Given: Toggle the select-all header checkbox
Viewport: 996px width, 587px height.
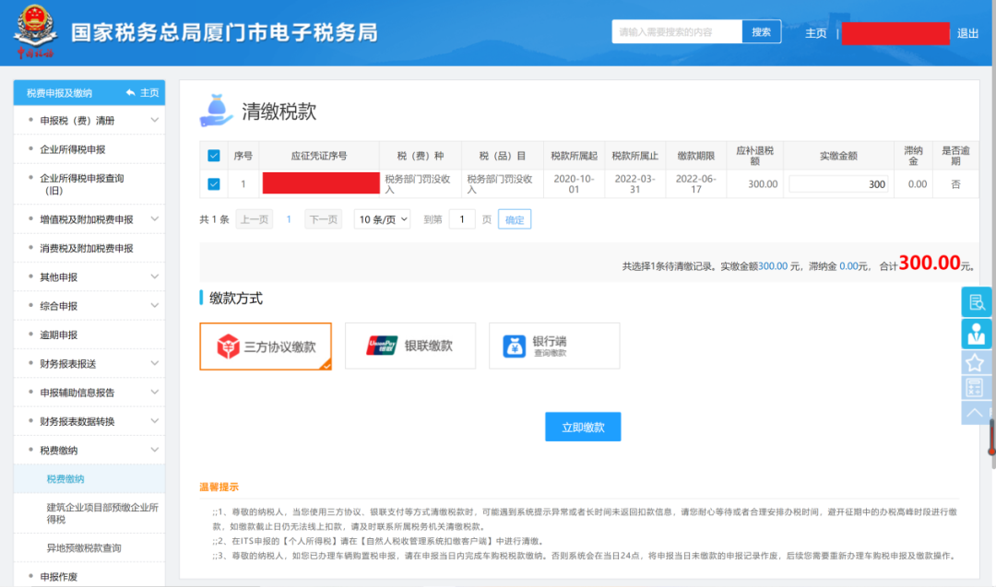Looking at the screenshot, I should [213, 156].
